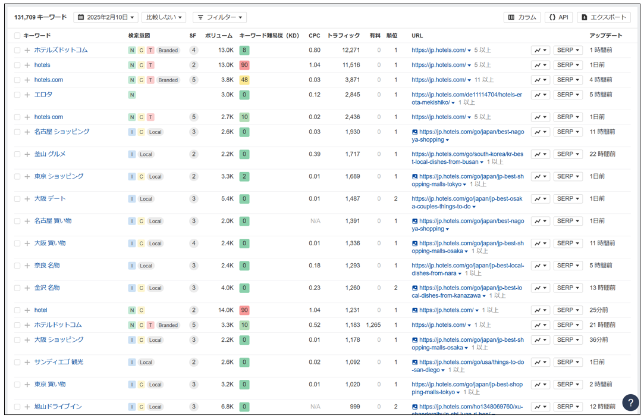Click SERP feature icon in hotel row URL
This screenshot has width=644, height=418.
coord(415,310)
